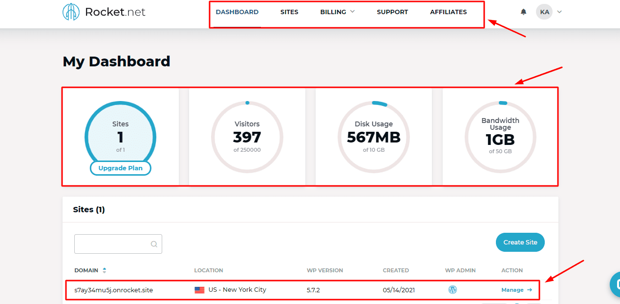Toggle the DOMAIN column sort arrows
Image resolution: width=620 pixels, height=304 pixels.
click(x=104, y=270)
